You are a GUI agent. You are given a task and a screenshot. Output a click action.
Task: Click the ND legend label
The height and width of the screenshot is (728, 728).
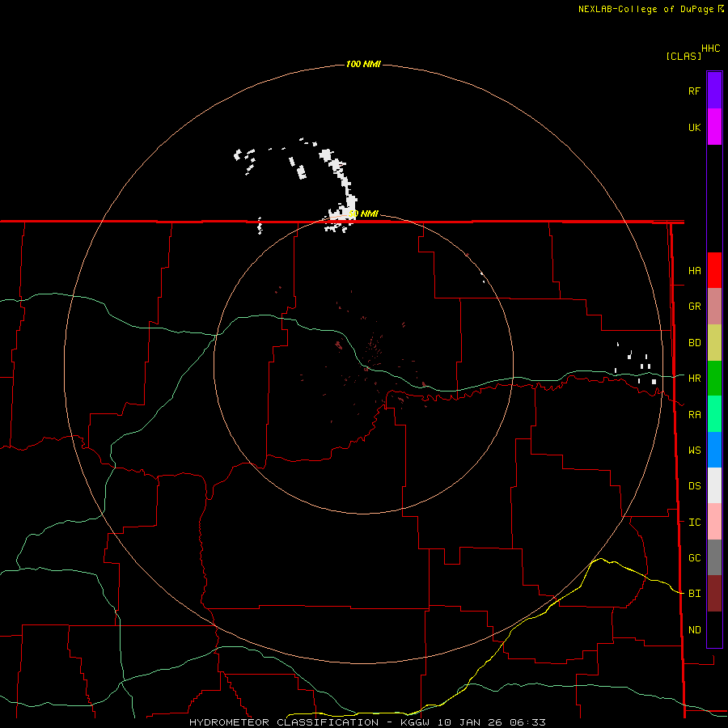click(x=694, y=630)
